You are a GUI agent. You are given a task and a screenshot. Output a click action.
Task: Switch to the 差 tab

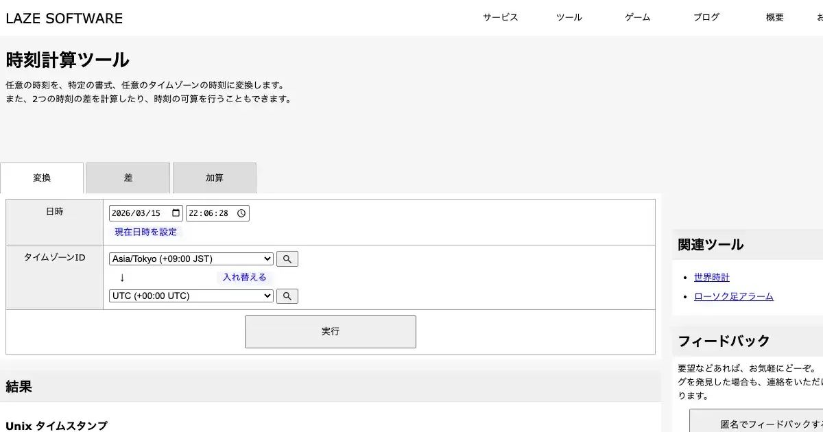point(128,178)
